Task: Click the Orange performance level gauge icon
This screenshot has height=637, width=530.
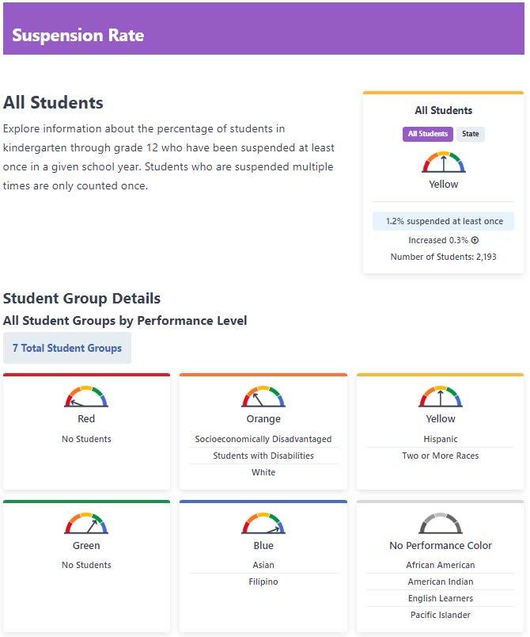Action: pos(263,396)
